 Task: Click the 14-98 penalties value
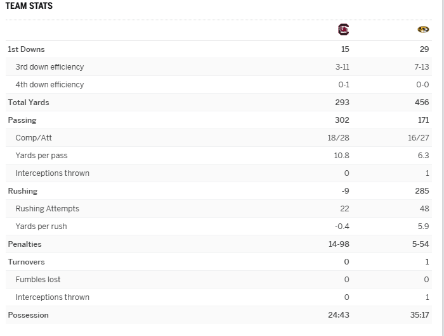pos(339,244)
